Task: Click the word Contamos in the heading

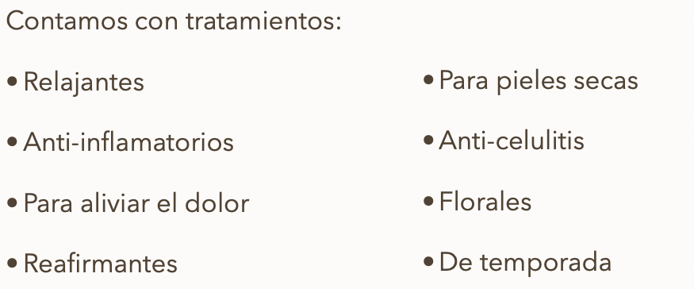Action: pos(67,21)
